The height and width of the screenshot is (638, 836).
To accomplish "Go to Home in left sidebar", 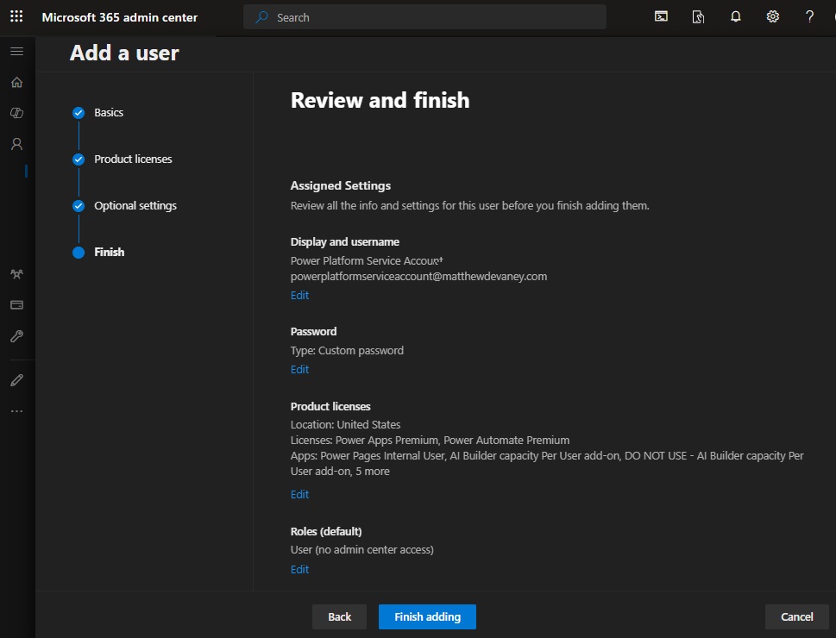I will (x=16, y=82).
